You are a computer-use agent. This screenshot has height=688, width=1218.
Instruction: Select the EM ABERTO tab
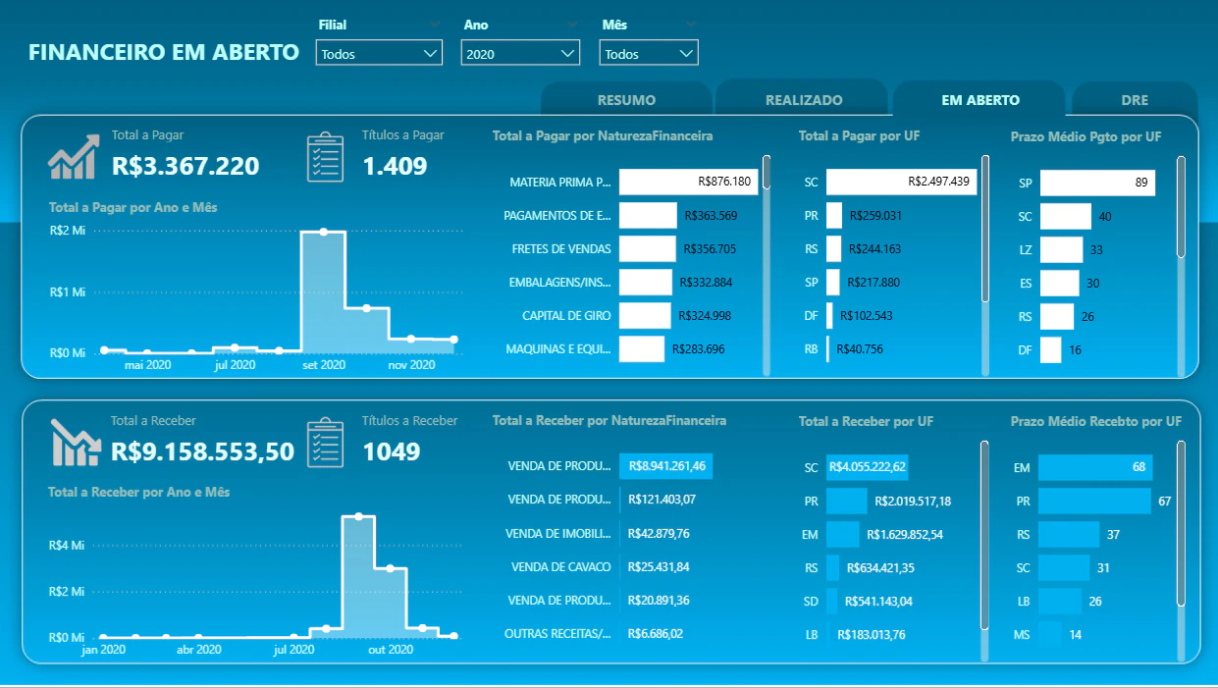(x=980, y=99)
